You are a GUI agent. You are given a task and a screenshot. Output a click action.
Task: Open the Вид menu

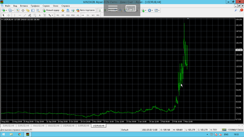(15, 6)
